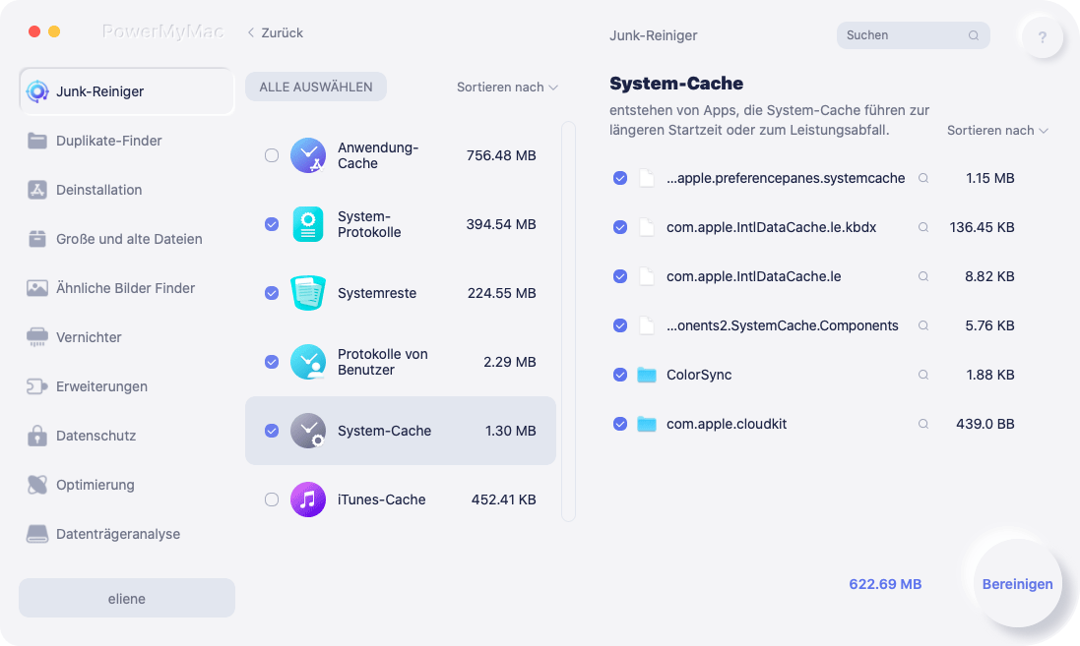Click the category list scrollbar track
This screenshot has width=1080, height=646.
coord(568,322)
